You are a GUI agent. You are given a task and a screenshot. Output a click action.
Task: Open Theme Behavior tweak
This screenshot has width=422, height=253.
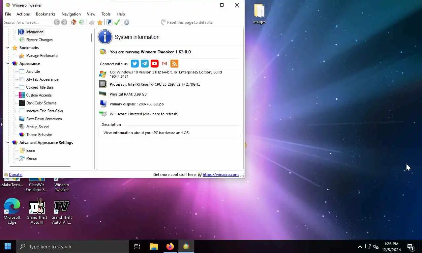(39, 135)
